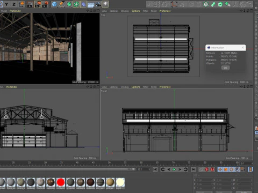Add a Cube primitive object

[54, 4]
